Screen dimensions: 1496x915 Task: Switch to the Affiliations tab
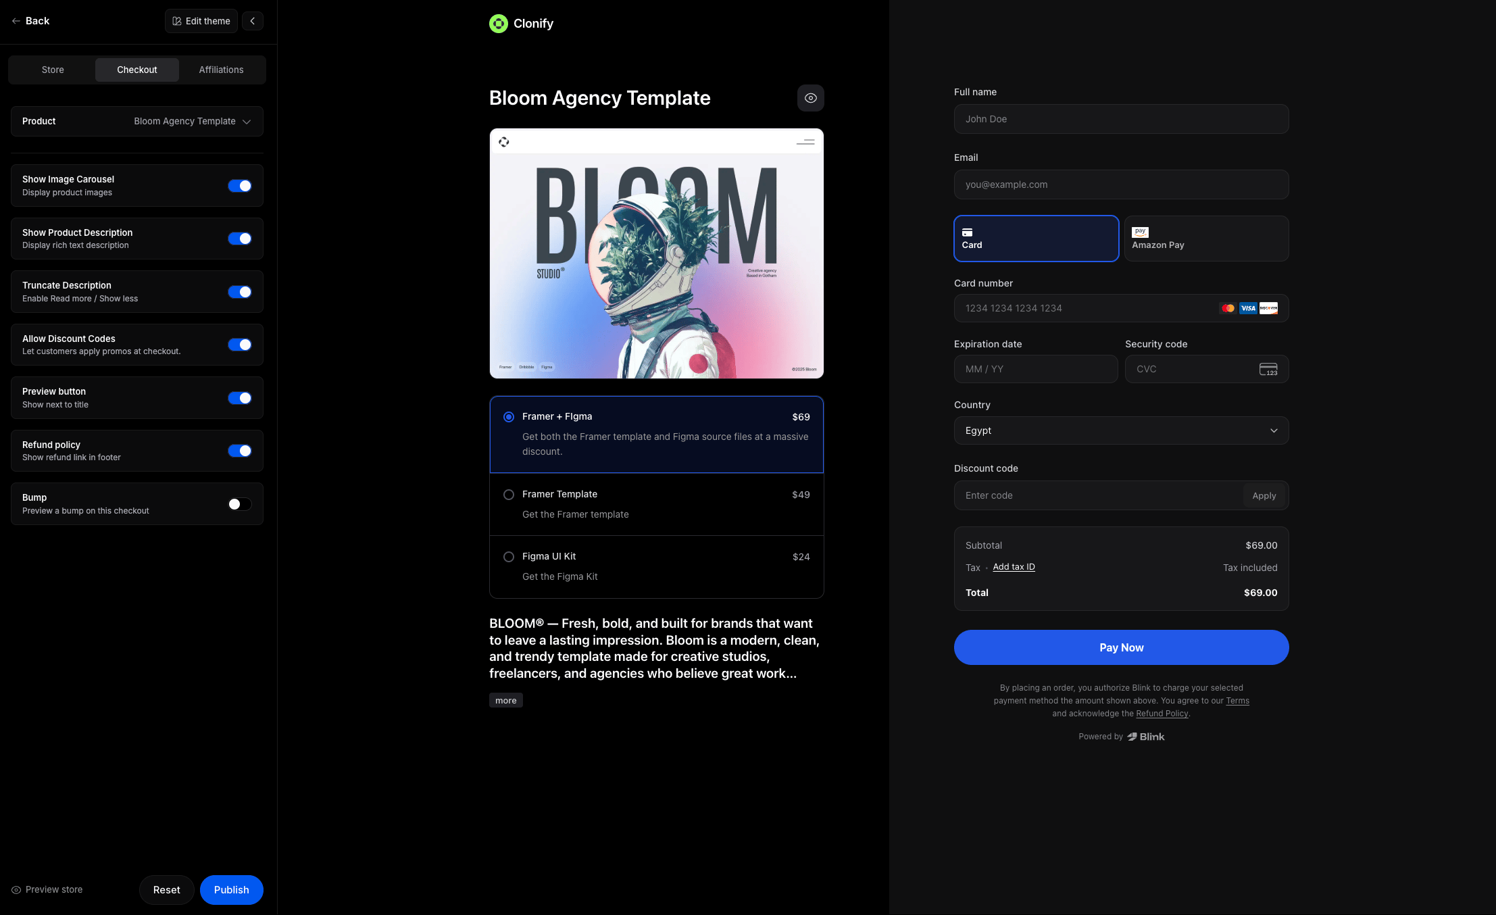(x=221, y=70)
